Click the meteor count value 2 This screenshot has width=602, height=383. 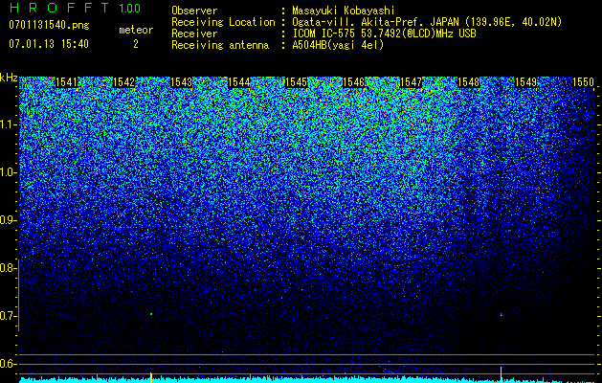click(x=136, y=44)
